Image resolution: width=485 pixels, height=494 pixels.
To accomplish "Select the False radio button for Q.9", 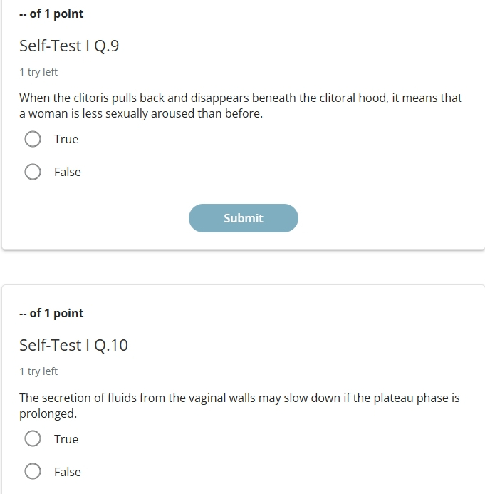I will pyautogui.click(x=33, y=172).
